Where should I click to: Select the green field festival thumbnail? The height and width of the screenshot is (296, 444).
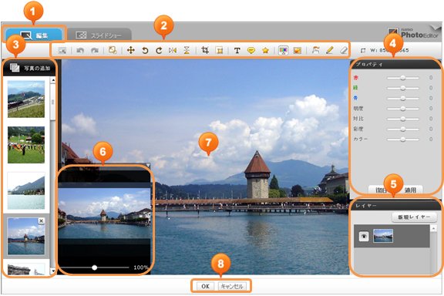26,145
